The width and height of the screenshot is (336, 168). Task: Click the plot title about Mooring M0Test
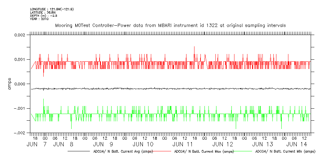170,26
